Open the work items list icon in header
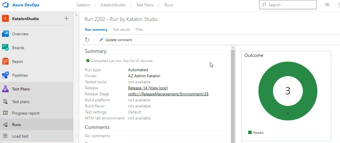This screenshot has width=340, height=143. [327, 5]
